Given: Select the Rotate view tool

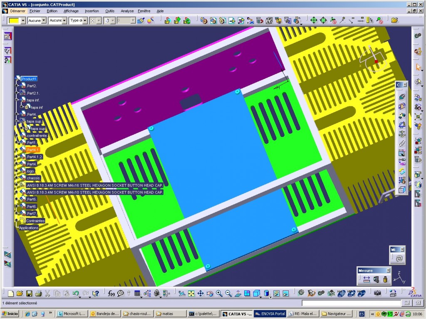Looking at the screenshot, I should [210, 293].
